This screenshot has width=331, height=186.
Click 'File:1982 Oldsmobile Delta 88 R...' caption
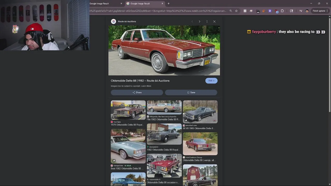(163, 119)
